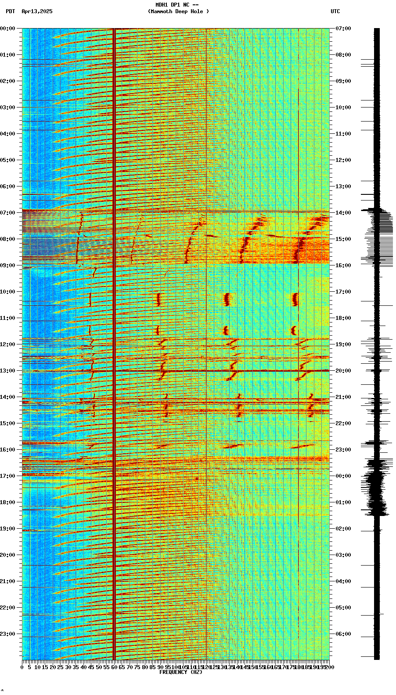
Task: Click the 17:00 PDT time tick label
Action: pos(7,476)
